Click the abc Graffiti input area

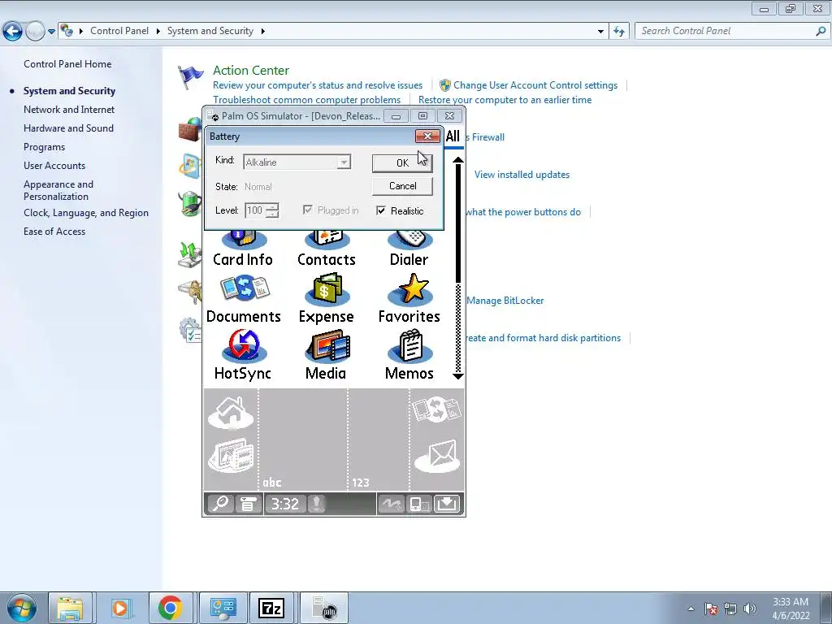(x=303, y=440)
